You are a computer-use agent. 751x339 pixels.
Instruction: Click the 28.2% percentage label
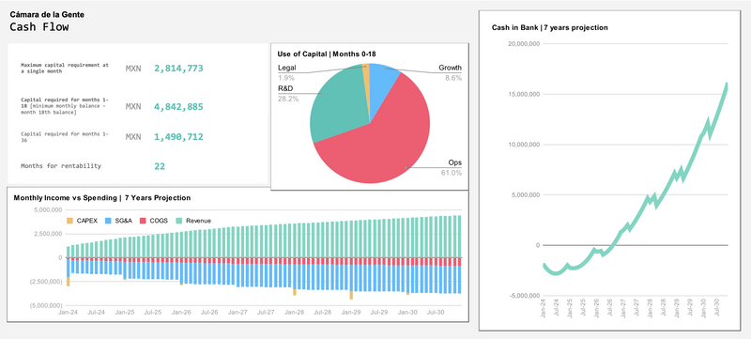pos(288,99)
